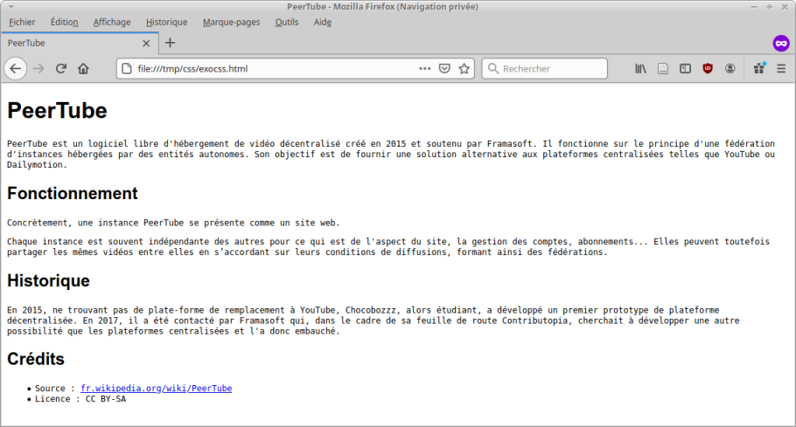
Task: Click the paragraph starting 'Chaque instance est souvent'
Action: click(x=388, y=246)
